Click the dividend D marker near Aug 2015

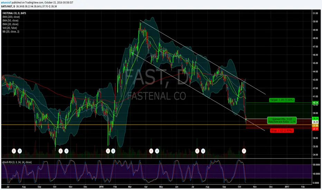coord(20,151)
